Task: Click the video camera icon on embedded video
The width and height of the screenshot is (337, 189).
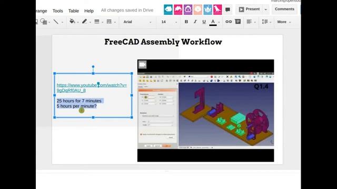Action: pyautogui.click(x=142, y=65)
